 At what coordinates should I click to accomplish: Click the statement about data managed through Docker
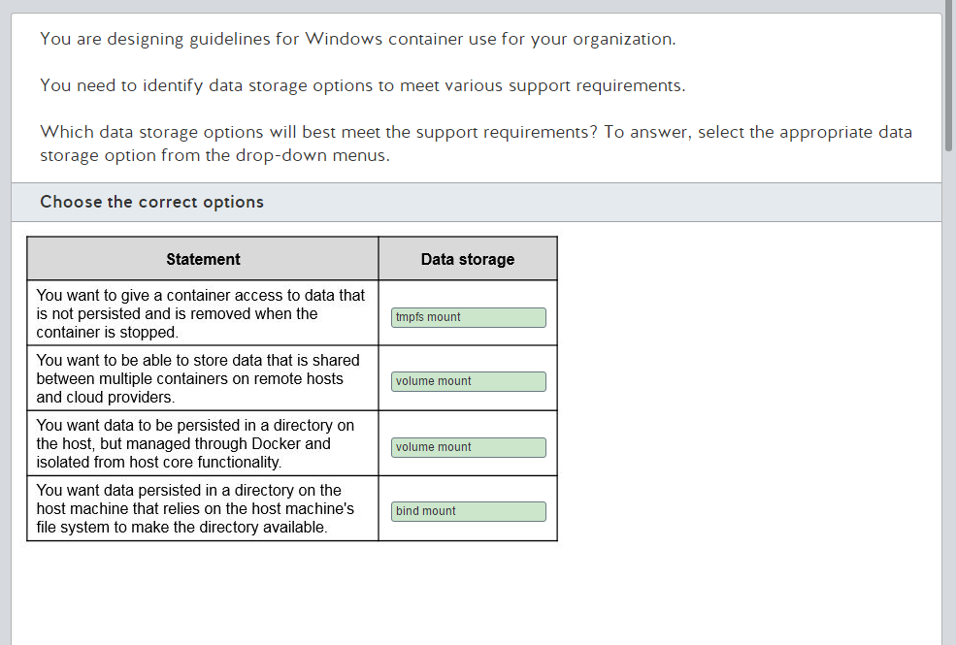(195, 443)
